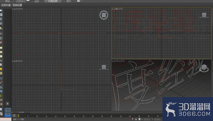Click the half-moon sphere icon in left toolbar
213x121 pixels.
pyautogui.click(x=1, y=38)
